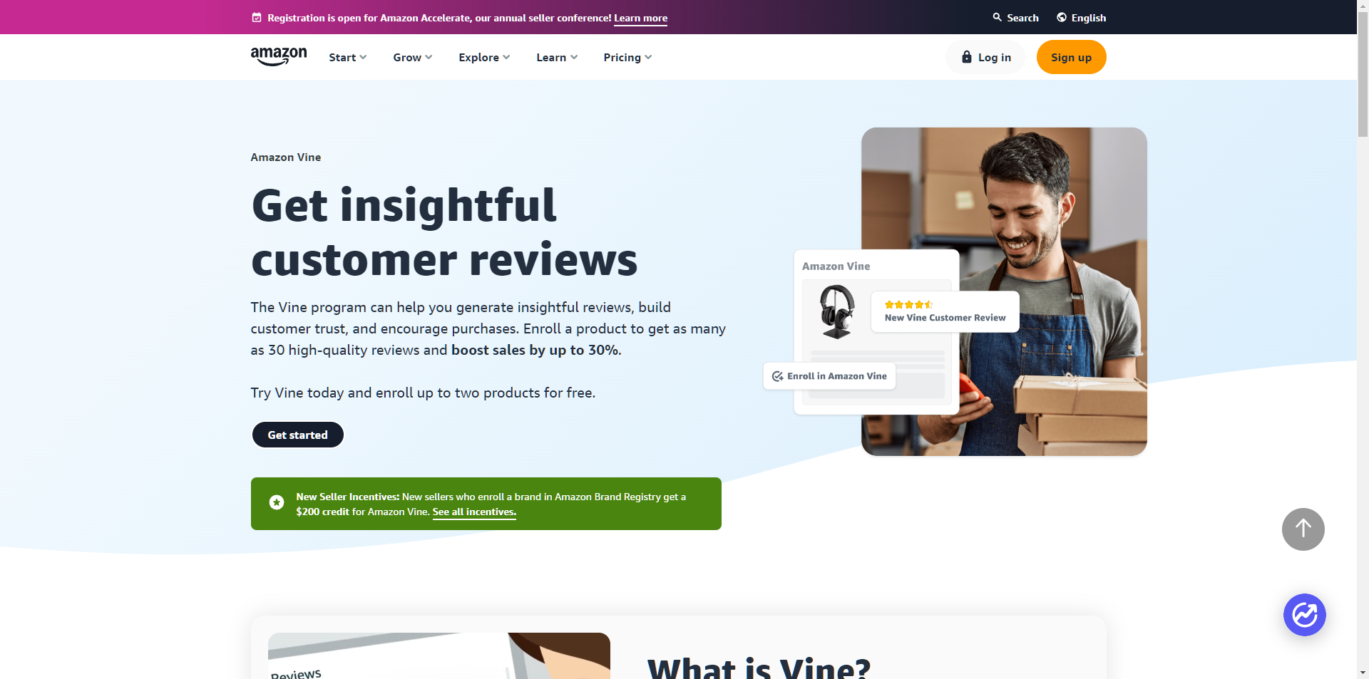Viewport: 1369px width, 679px height.
Task: Click the Enroll in Amazon Vine check icon
Action: pyautogui.click(x=777, y=376)
